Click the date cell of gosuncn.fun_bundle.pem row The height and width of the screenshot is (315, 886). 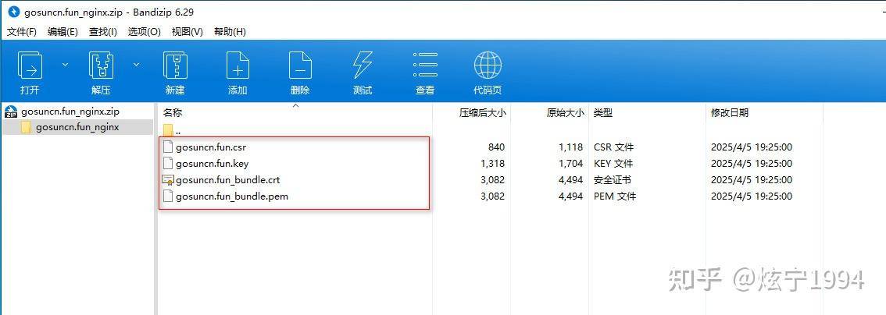point(752,196)
